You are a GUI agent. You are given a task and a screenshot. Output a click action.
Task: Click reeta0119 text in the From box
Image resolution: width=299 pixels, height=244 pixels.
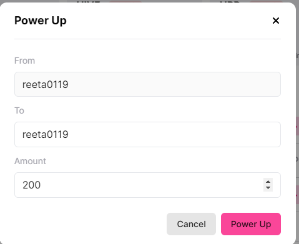click(x=46, y=85)
